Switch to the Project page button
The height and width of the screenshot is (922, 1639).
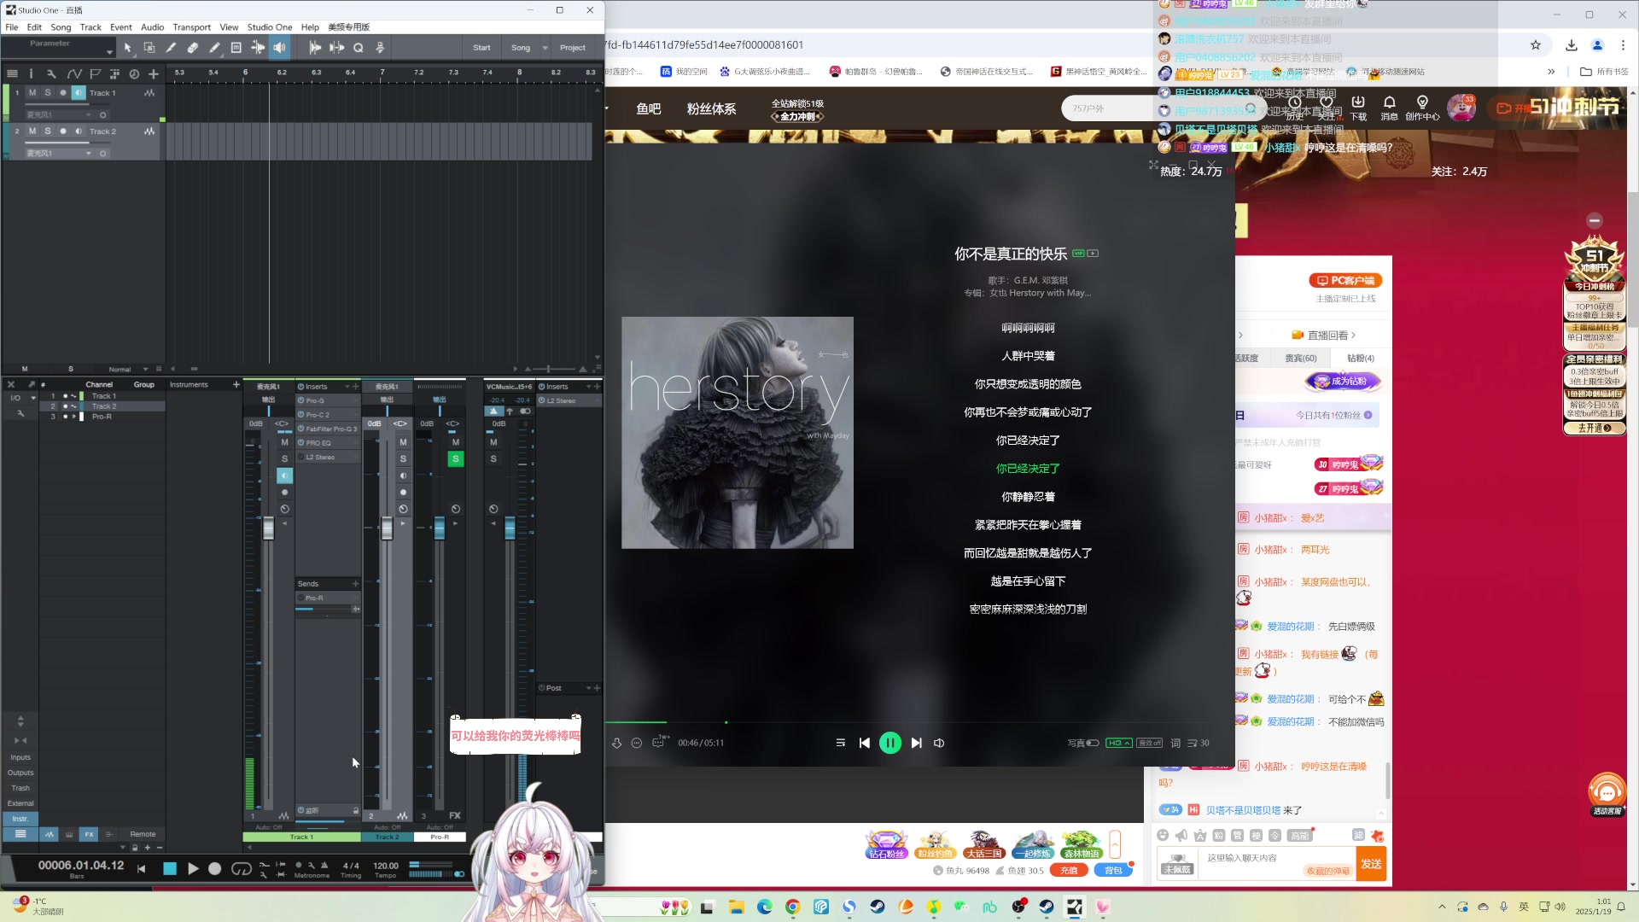coord(572,48)
